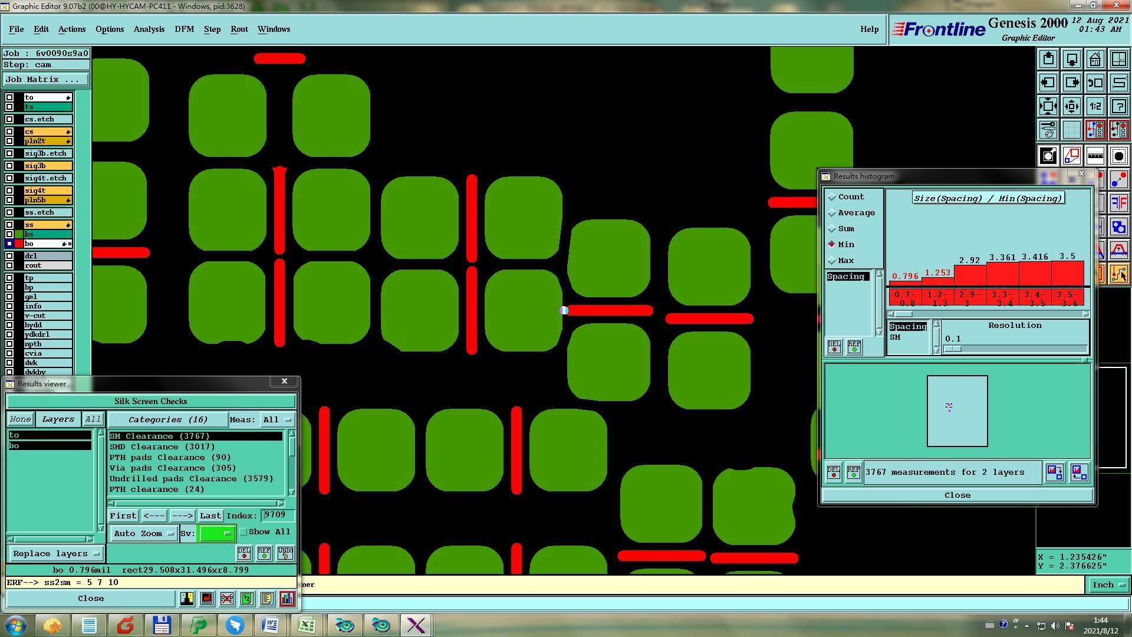Image resolution: width=1132 pixels, height=637 pixels.
Task: Open the Analysis menu
Action: [x=149, y=29]
